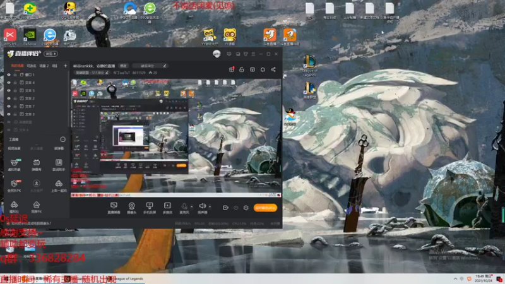Edit the 英雄联盟 game category tag
The height and width of the screenshot is (284, 505).
tap(92, 73)
